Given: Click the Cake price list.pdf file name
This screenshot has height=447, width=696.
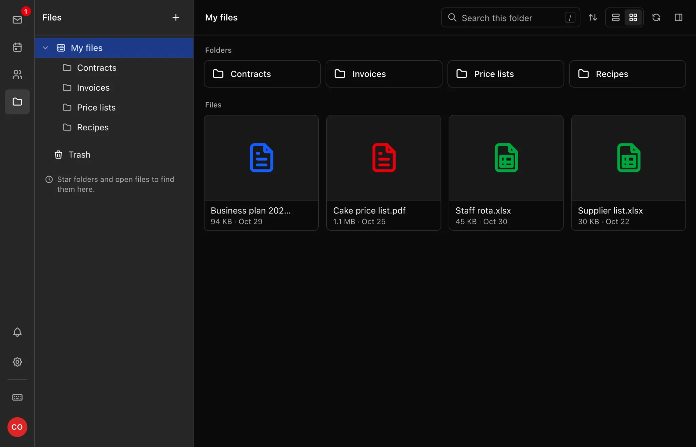Looking at the screenshot, I should 369,210.
